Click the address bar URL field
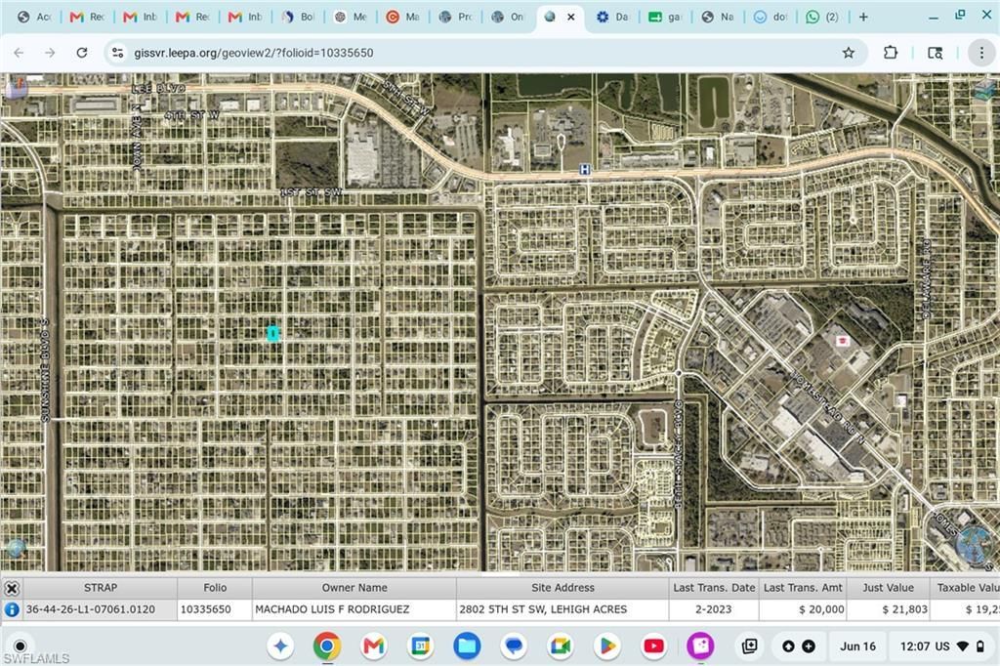 pos(479,53)
